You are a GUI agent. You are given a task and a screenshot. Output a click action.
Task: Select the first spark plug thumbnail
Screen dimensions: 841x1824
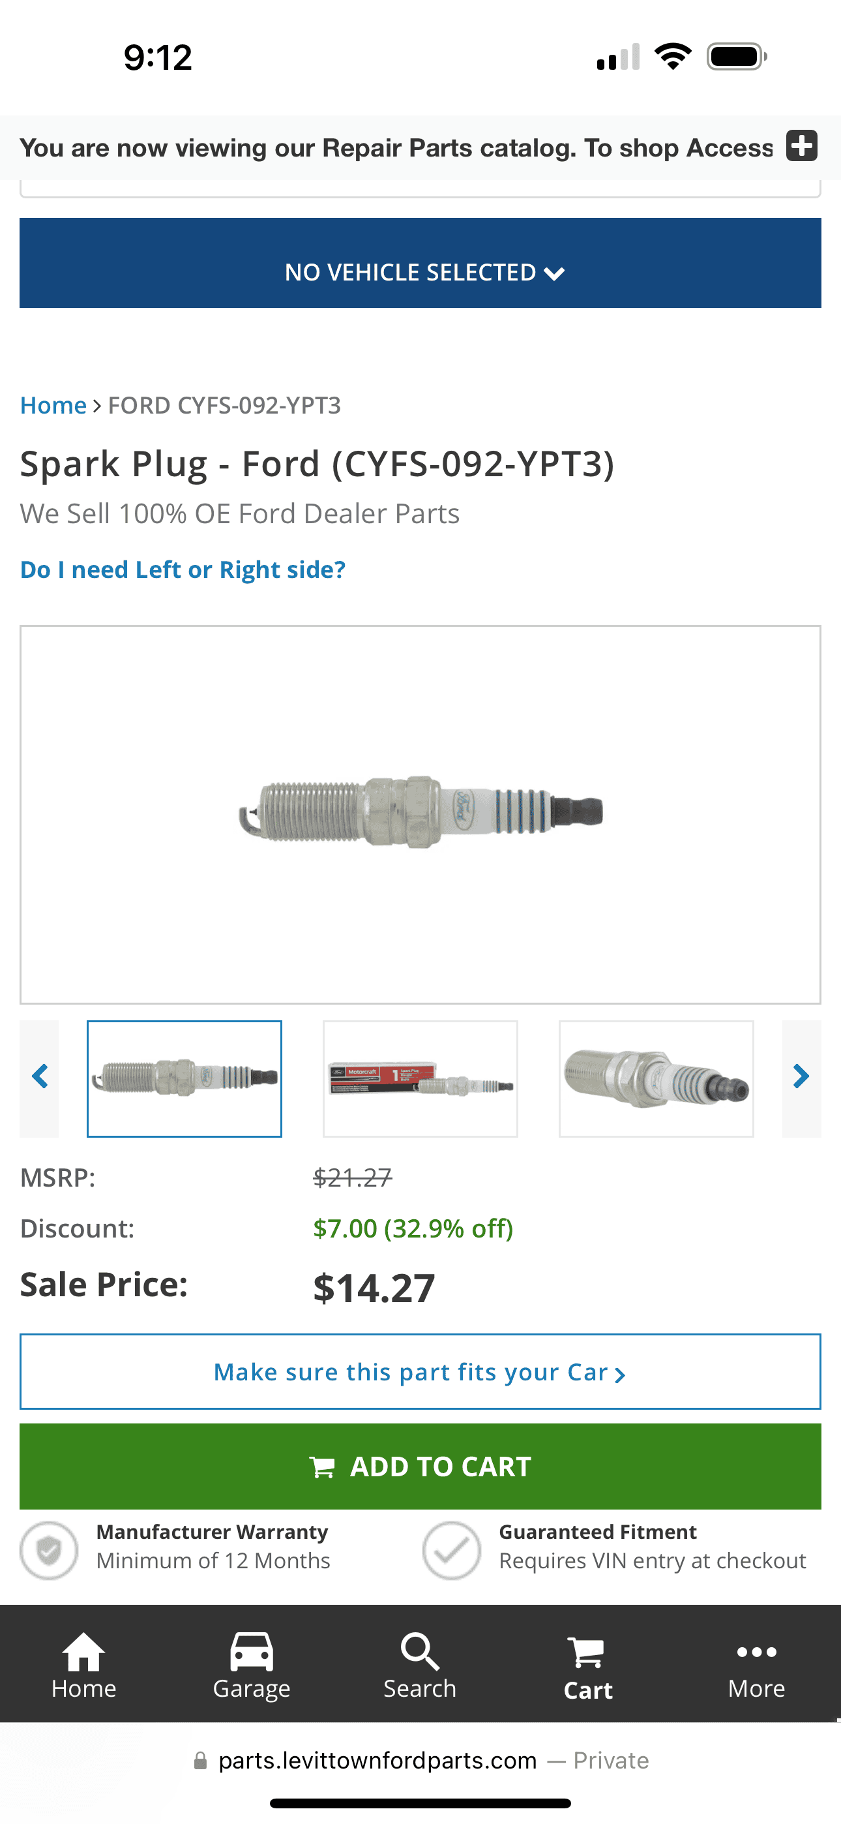tap(184, 1078)
